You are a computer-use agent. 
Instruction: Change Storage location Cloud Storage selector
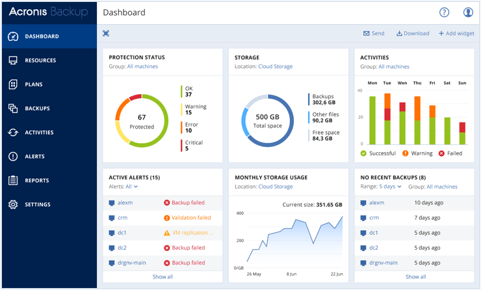tap(276, 66)
